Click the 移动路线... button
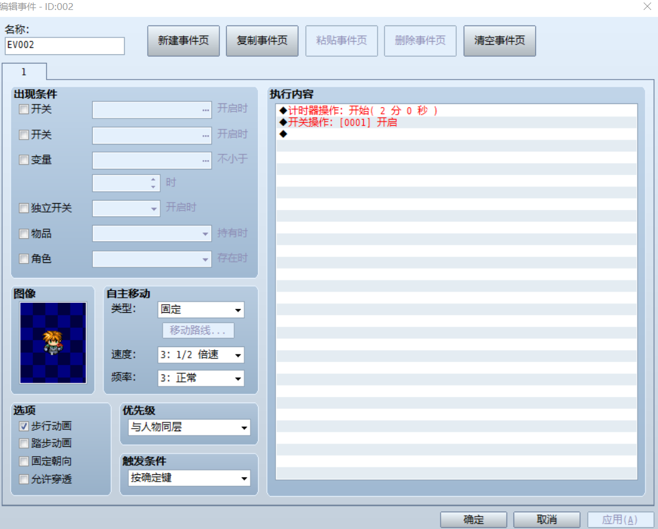 point(198,331)
